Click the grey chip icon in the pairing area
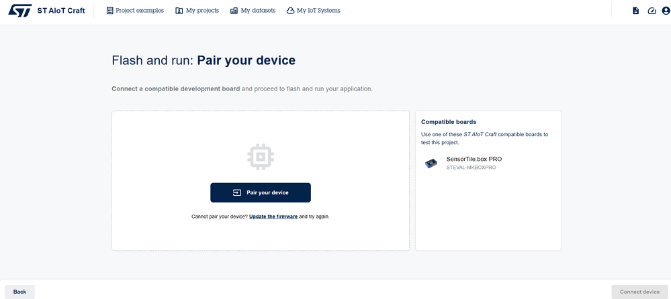The image size is (671, 299). coord(261,157)
